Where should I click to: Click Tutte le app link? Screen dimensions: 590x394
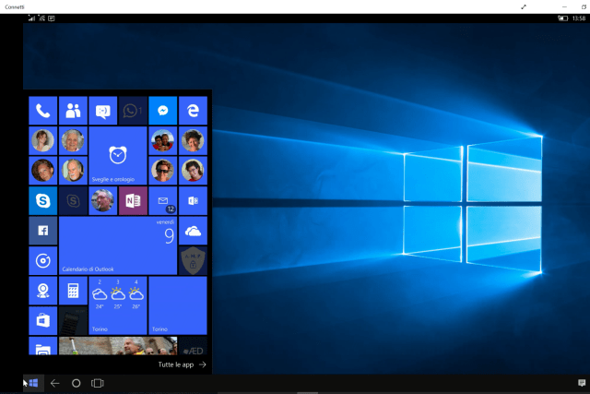tap(182, 364)
